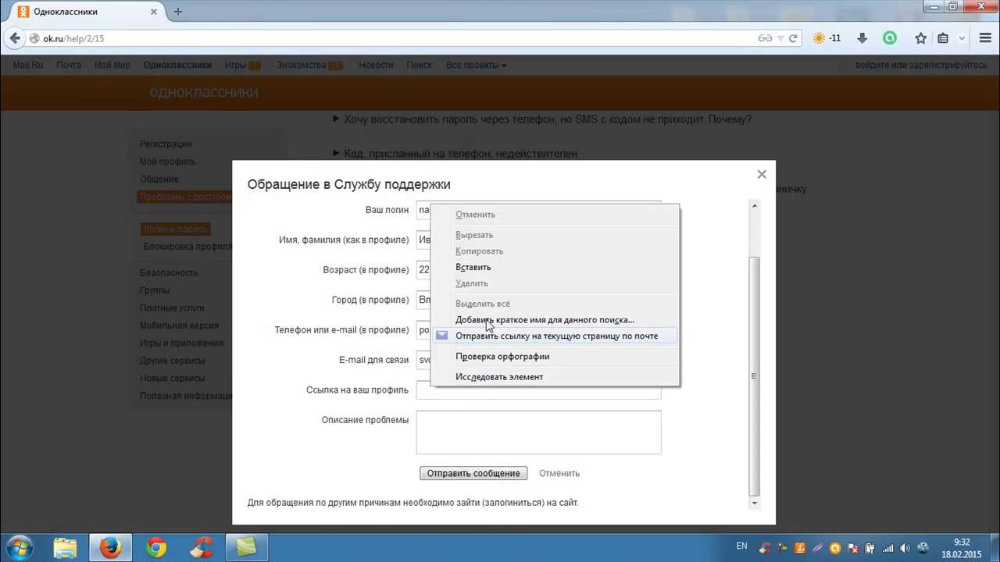Switch to Firefox in the taskbar
This screenshot has height=562, width=1000.
tap(110, 547)
